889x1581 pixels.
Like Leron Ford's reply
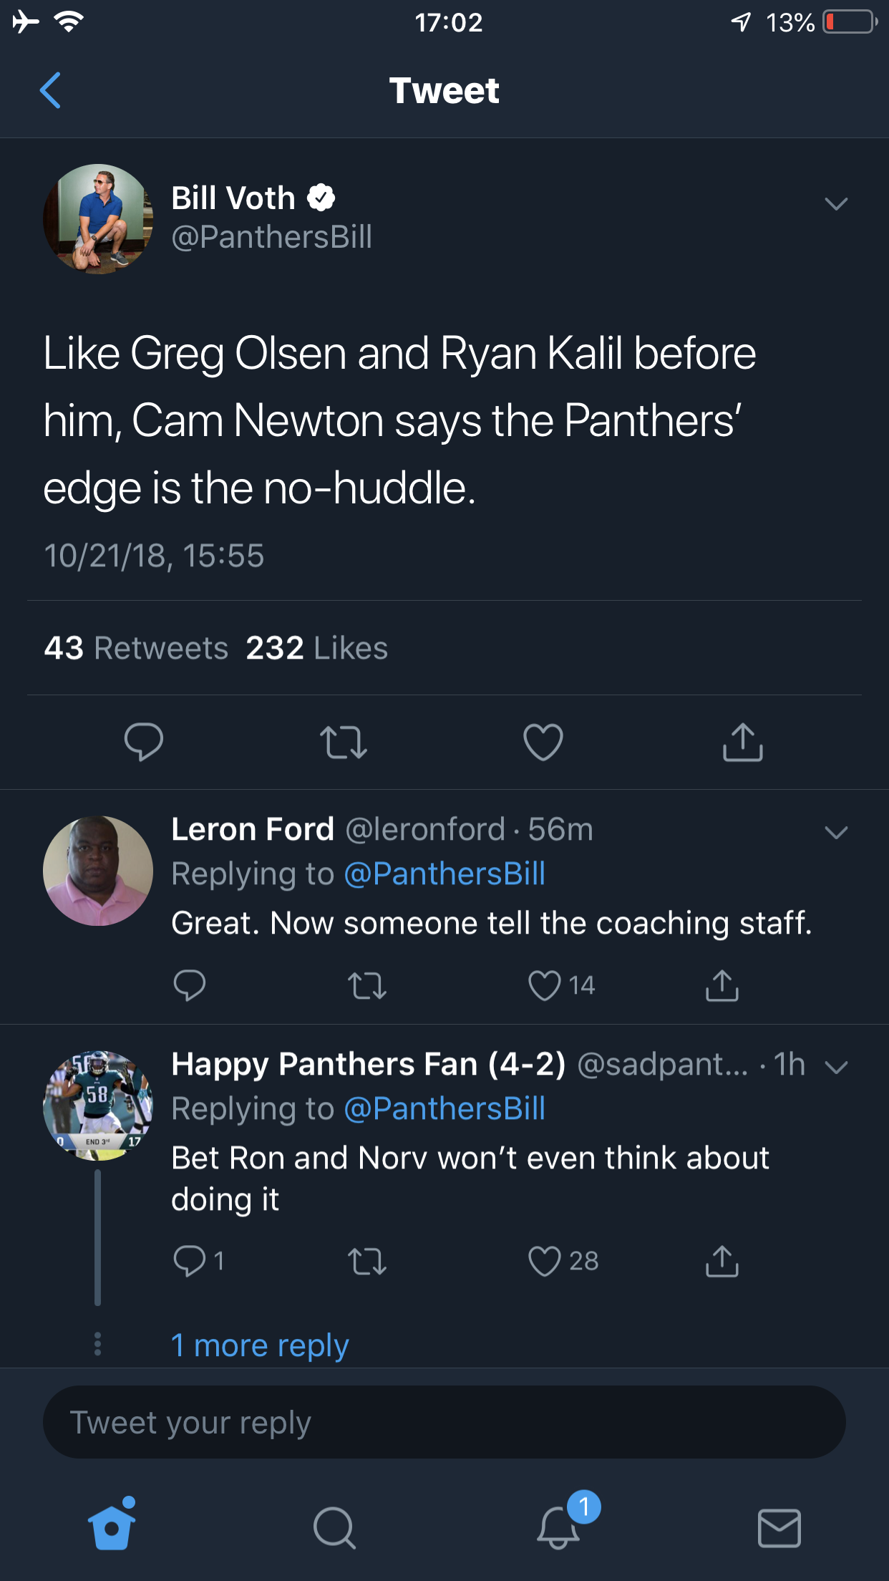tap(545, 985)
